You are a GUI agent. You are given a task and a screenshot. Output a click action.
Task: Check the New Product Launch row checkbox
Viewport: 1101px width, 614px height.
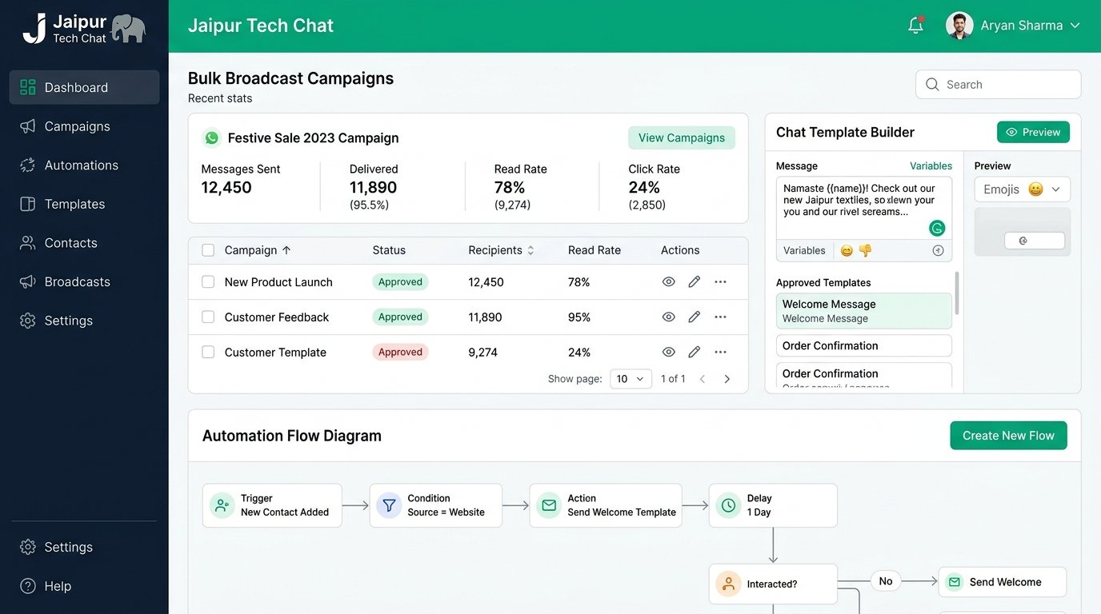[x=208, y=282]
